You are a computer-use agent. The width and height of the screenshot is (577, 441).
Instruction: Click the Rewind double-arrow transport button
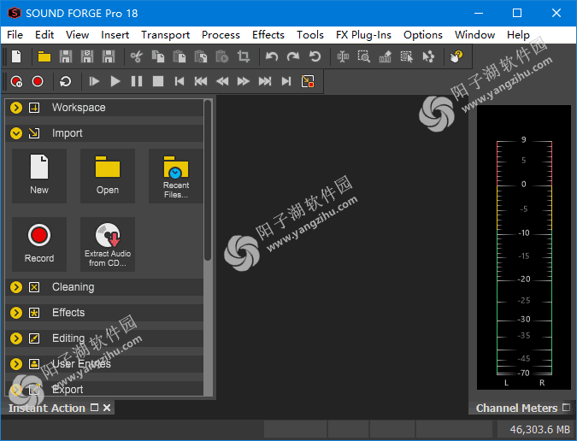222,81
